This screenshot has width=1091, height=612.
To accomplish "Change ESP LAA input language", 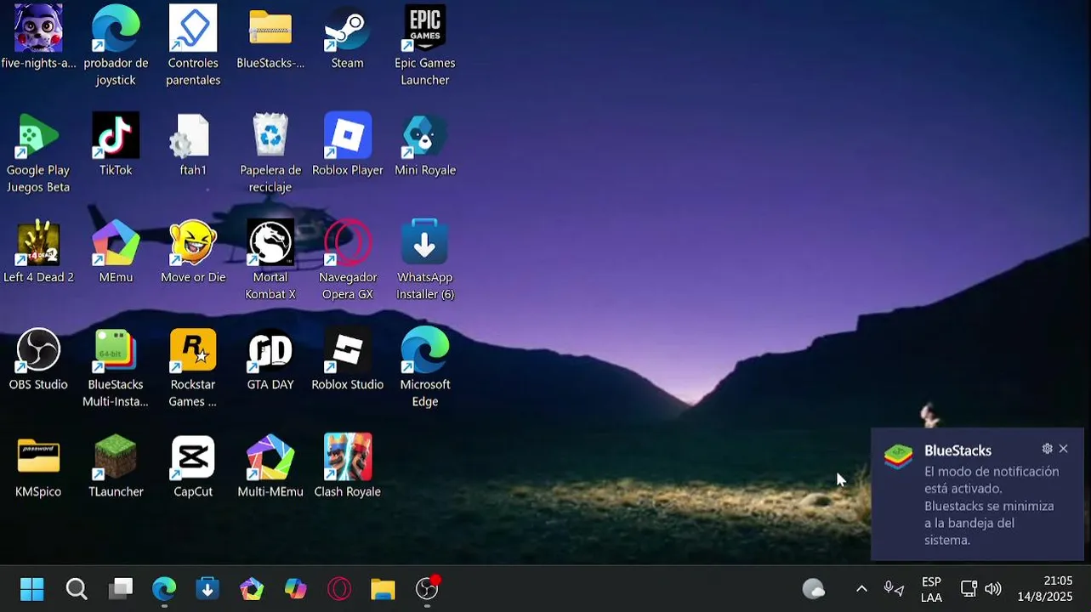I will (x=931, y=589).
